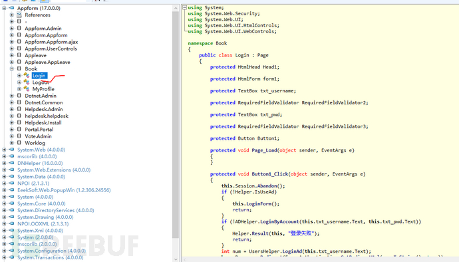Select System.Web.Extensions (4.0.0.0) assembly
Image resolution: width=459 pixels, height=262 pixels.
54,170
